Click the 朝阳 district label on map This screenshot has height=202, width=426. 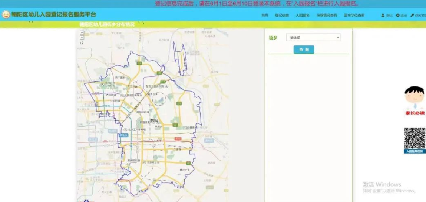[x=153, y=120]
